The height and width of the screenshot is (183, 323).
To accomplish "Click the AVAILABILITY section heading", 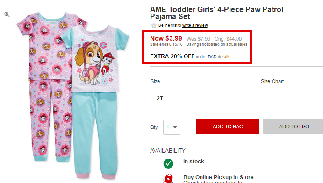I will tap(168, 151).
